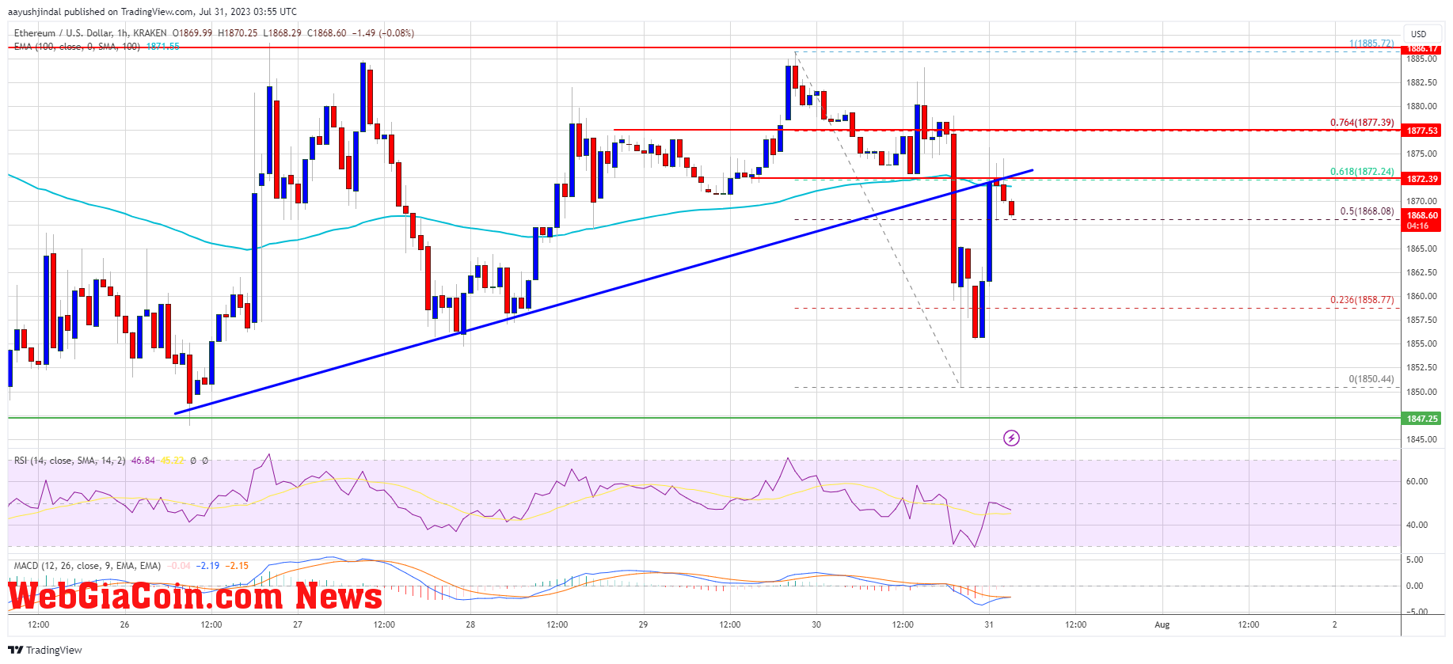Click the MACD axis −5.00 tick
The image size is (1453, 664).
pyautogui.click(x=1417, y=612)
